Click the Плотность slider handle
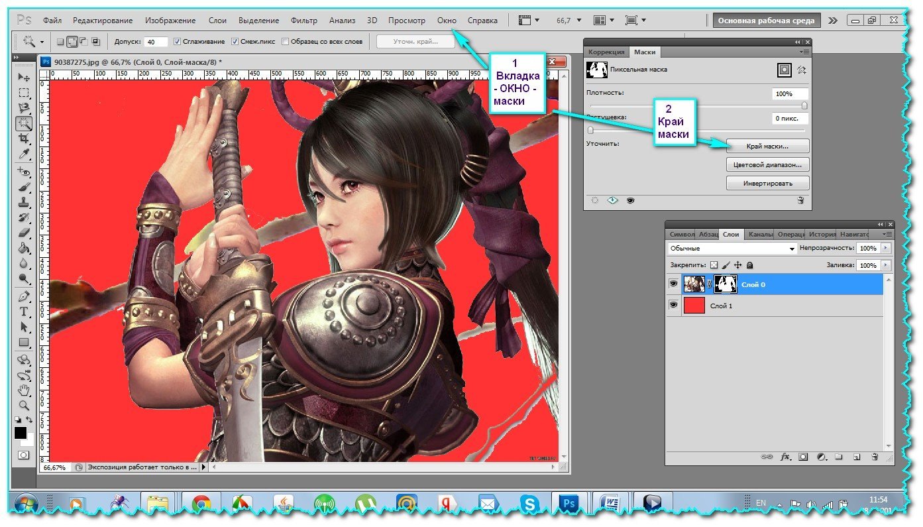This screenshot has width=923, height=527. click(x=805, y=105)
